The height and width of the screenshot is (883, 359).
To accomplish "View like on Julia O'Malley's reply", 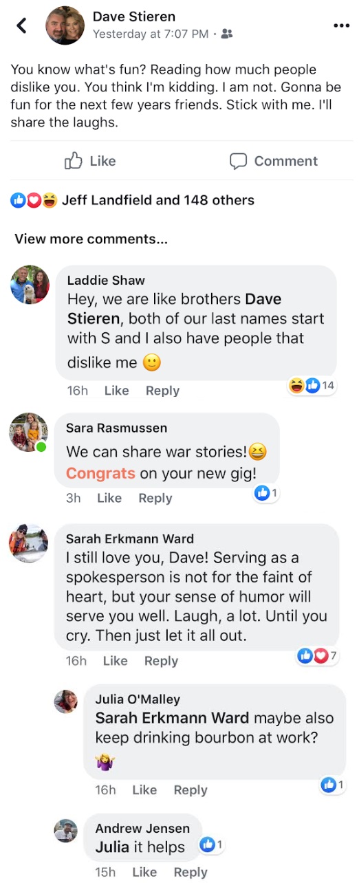I will (x=333, y=785).
